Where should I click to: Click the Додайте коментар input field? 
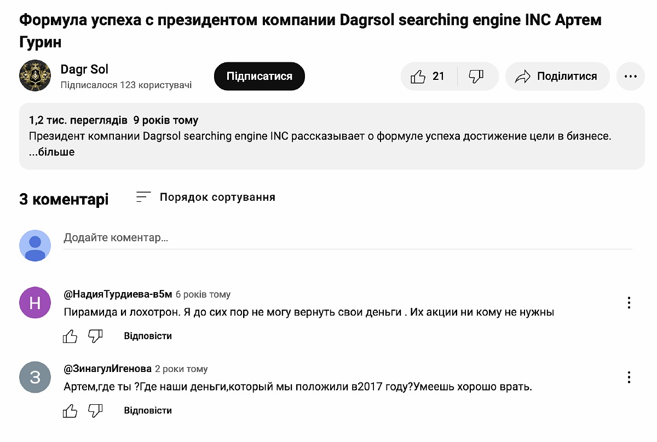[x=348, y=238]
